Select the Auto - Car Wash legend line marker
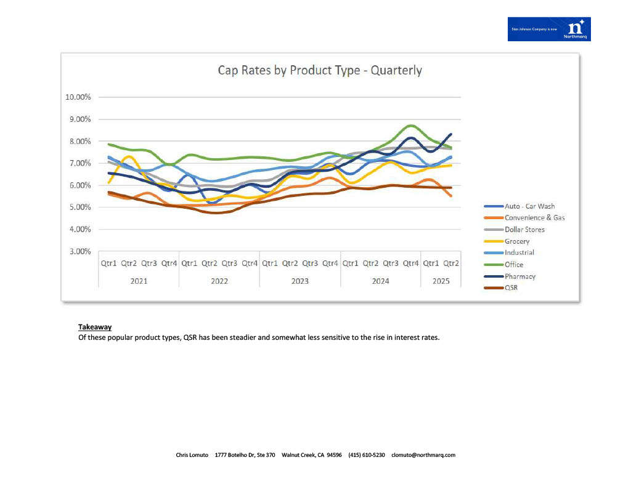This screenshot has height=487, width=631. tap(493, 206)
